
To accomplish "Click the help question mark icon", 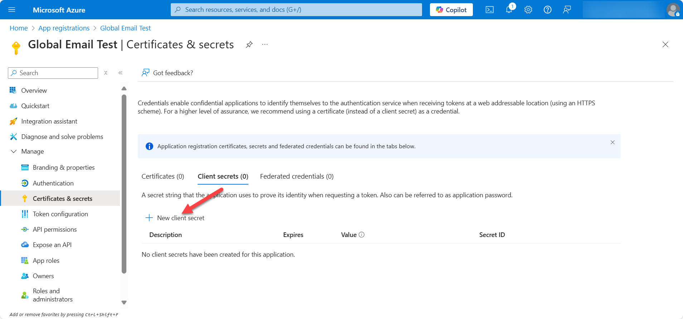I will 547,10.
